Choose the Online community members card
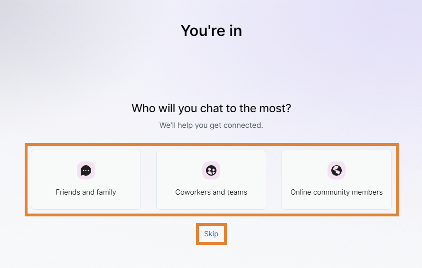This screenshot has height=268, width=422. pyautogui.click(x=337, y=180)
